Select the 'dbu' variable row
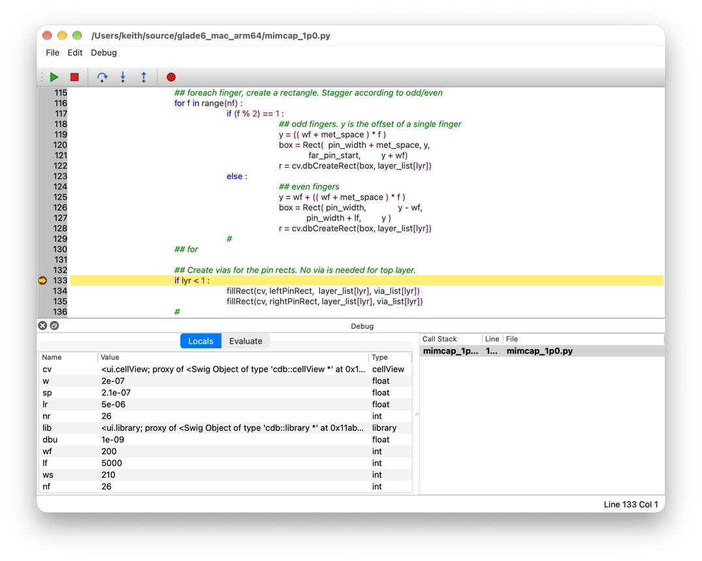This screenshot has width=702, height=561. pos(226,439)
